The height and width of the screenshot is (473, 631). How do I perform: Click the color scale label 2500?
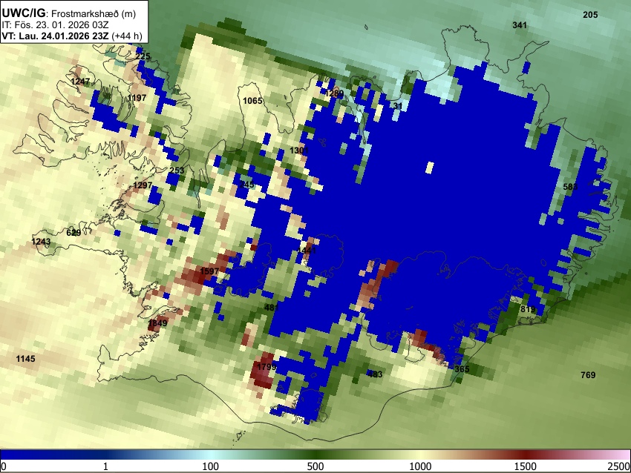[x=619, y=466]
